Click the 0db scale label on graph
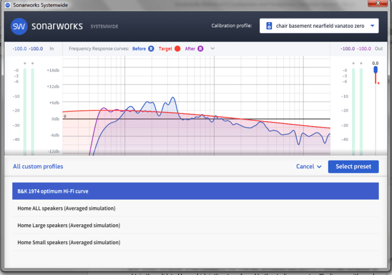This screenshot has height=275, width=392. click(x=55, y=119)
